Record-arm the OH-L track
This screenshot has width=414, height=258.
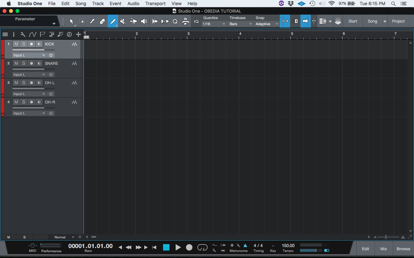click(x=31, y=83)
